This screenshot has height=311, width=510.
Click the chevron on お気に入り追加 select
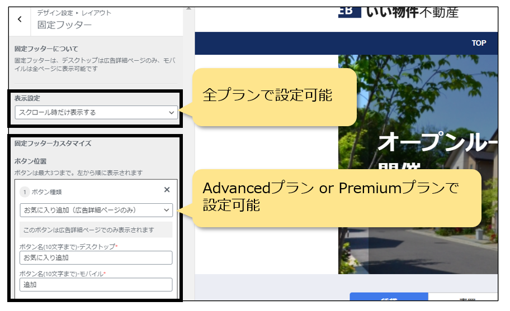coord(166,210)
